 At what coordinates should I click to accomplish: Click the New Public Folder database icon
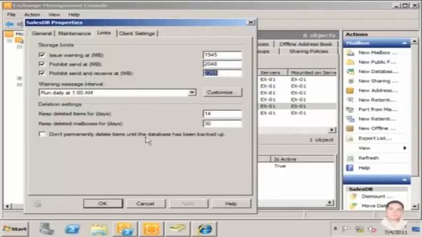tap(350, 62)
